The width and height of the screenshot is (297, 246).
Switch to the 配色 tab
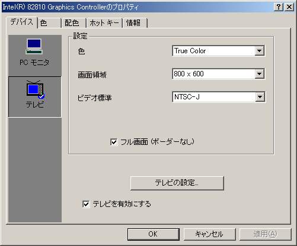(x=74, y=23)
